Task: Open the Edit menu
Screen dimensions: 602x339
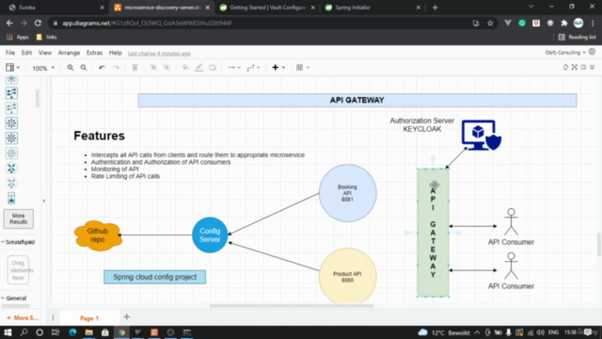Action: pos(26,53)
